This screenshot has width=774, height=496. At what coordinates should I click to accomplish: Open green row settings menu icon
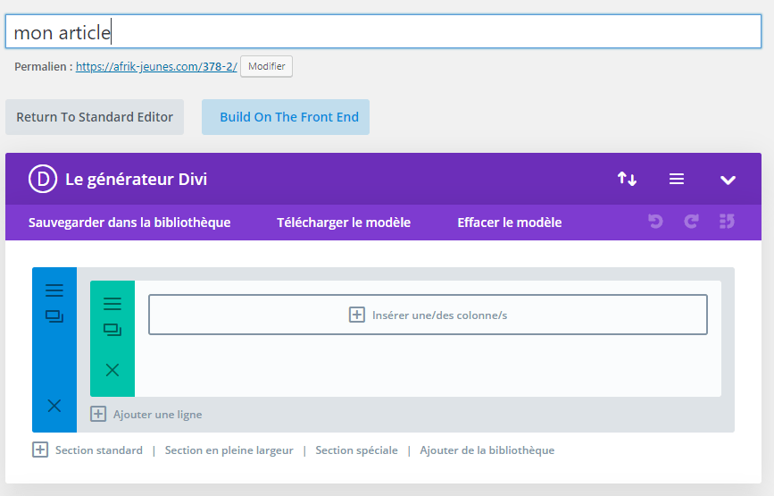point(112,303)
